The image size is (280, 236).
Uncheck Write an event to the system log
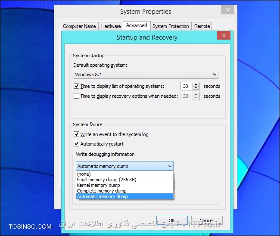76,134
